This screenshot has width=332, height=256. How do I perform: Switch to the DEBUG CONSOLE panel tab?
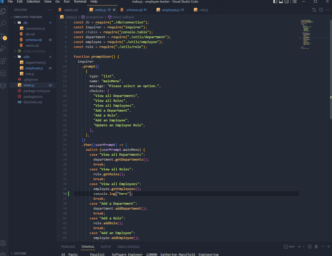(x=128, y=247)
